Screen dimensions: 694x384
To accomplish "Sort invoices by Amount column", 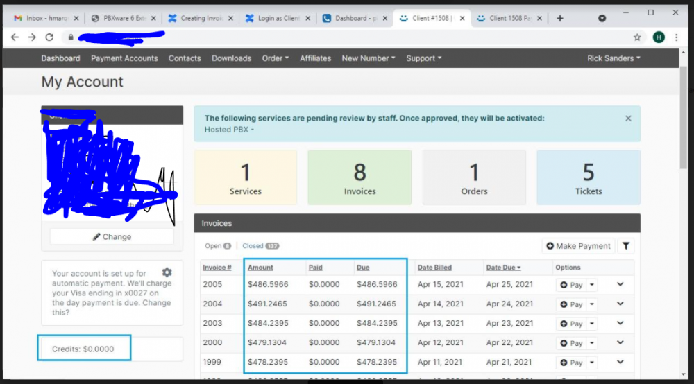I will [x=260, y=268].
